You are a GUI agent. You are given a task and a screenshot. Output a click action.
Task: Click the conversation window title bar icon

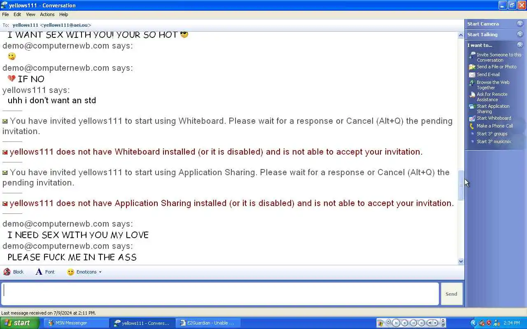click(4, 5)
